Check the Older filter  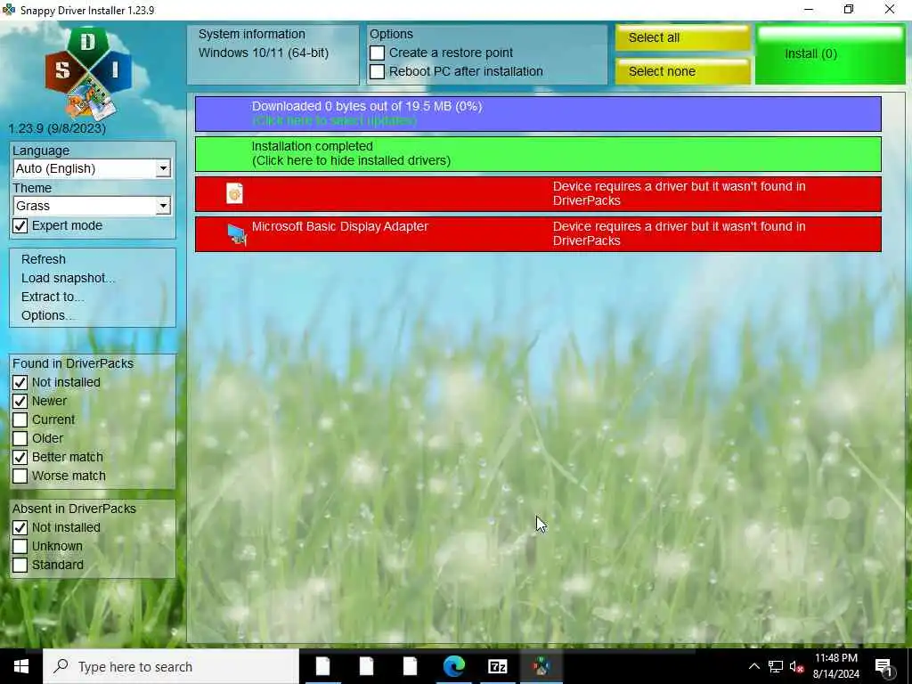[x=20, y=438]
